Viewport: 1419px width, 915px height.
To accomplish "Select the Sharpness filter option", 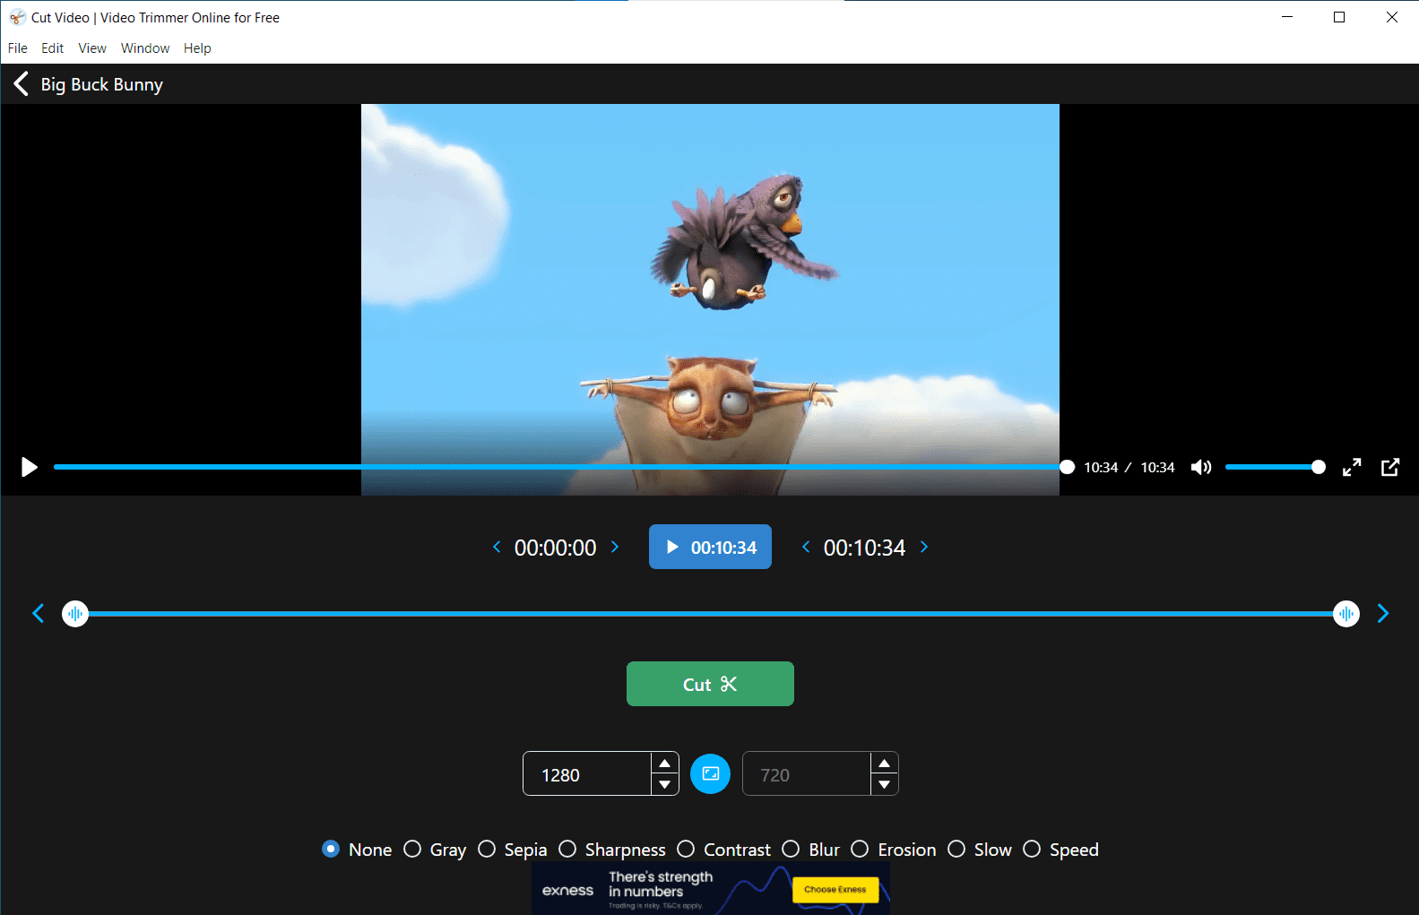I will (612, 850).
